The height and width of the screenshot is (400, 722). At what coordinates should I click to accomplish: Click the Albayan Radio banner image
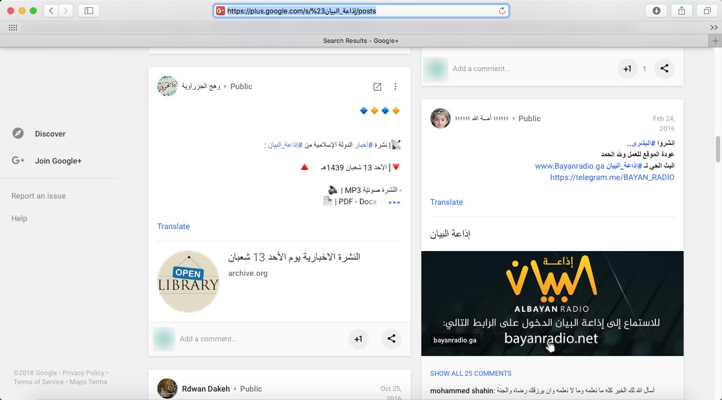[x=552, y=303]
